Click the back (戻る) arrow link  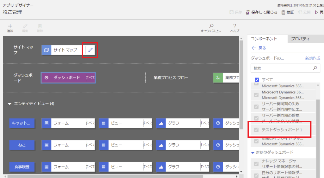tap(259, 48)
